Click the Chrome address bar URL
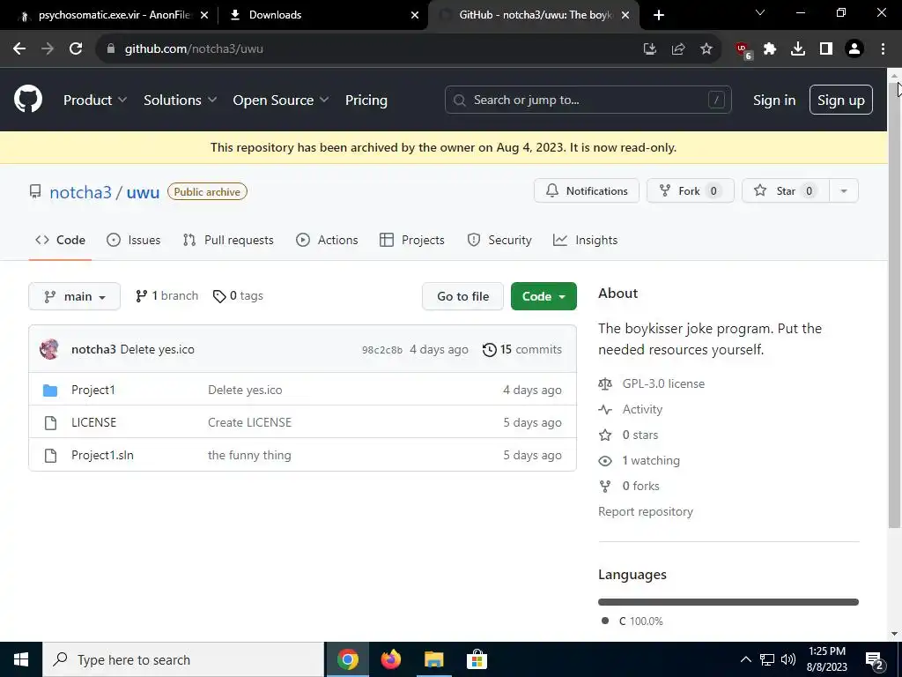Image resolution: width=902 pixels, height=677 pixels. coord(194,49)
